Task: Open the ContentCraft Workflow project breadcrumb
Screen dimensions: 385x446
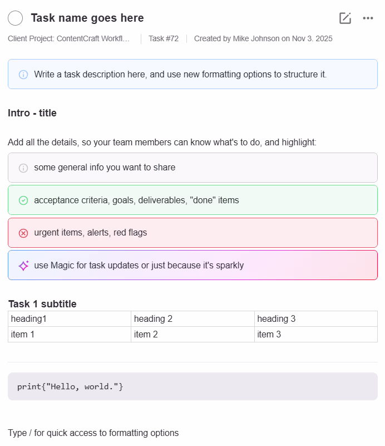Action: pyautogui.click(x=70, y=38)
